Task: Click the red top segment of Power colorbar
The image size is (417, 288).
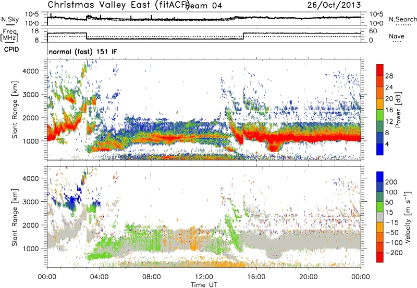Action: 380,70
